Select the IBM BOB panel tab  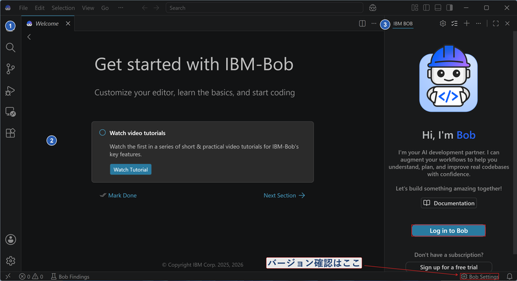[403, 24]
